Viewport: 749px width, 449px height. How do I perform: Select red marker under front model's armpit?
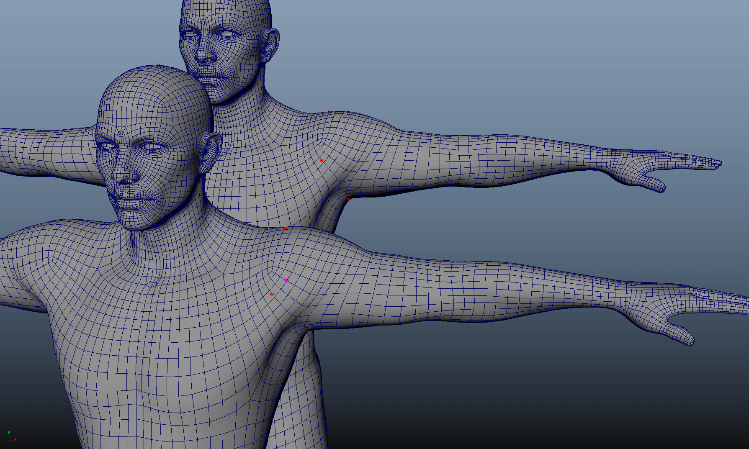(x=309, y=332)
